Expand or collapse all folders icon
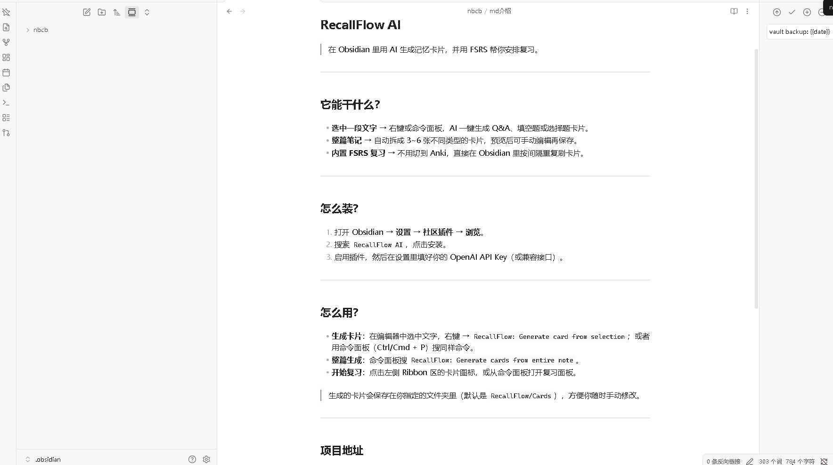The width and height of the screenshot is (833, 465). tap(147, 12)
